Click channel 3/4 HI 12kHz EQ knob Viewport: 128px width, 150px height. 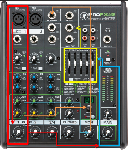point(51,77)
